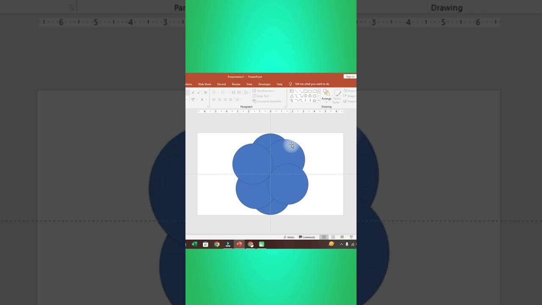This screenshot has height=305, width=542.
Task: Open the Quick Styles gallery
Action: [337, 97]
